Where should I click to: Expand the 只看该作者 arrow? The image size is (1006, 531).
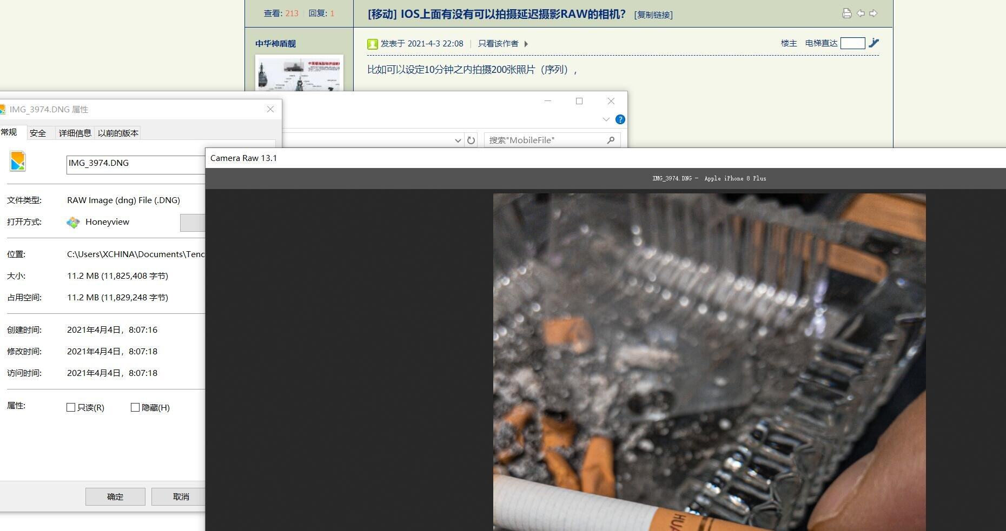pyautogui.click(x=526, y=44)
